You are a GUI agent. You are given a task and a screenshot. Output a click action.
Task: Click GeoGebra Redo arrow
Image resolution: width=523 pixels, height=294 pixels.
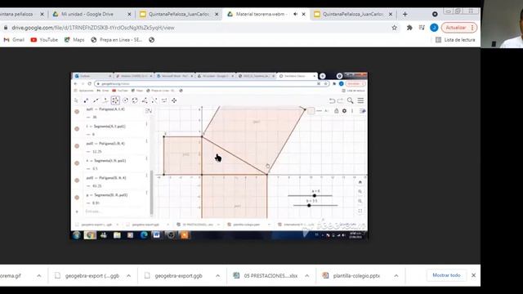pos(340,100)
